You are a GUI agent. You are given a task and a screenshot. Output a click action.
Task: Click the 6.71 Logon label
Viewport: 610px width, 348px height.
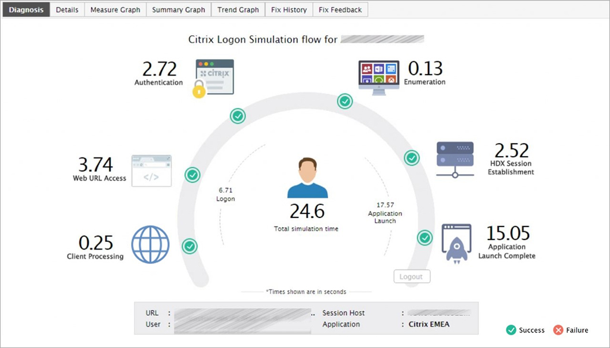point(226,194)
